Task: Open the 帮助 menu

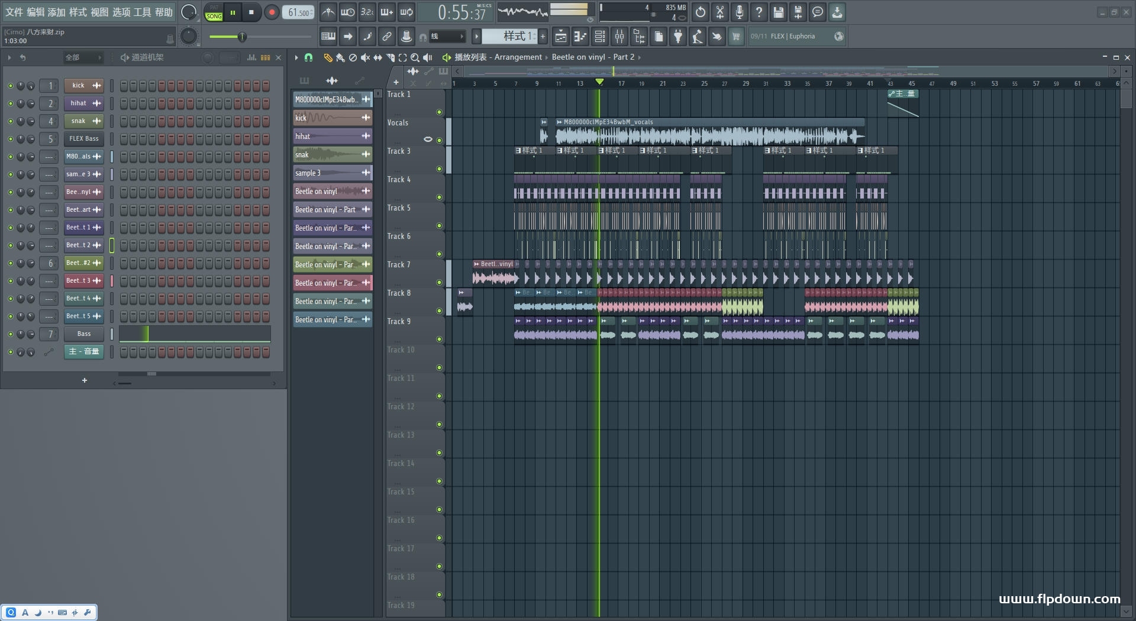Action: pyautogui.click(x=164, y=12)
